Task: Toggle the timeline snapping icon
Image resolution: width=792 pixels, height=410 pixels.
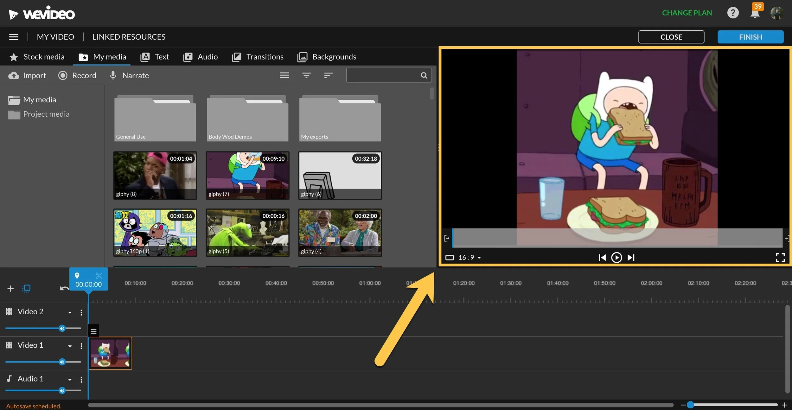Action: 27,288
